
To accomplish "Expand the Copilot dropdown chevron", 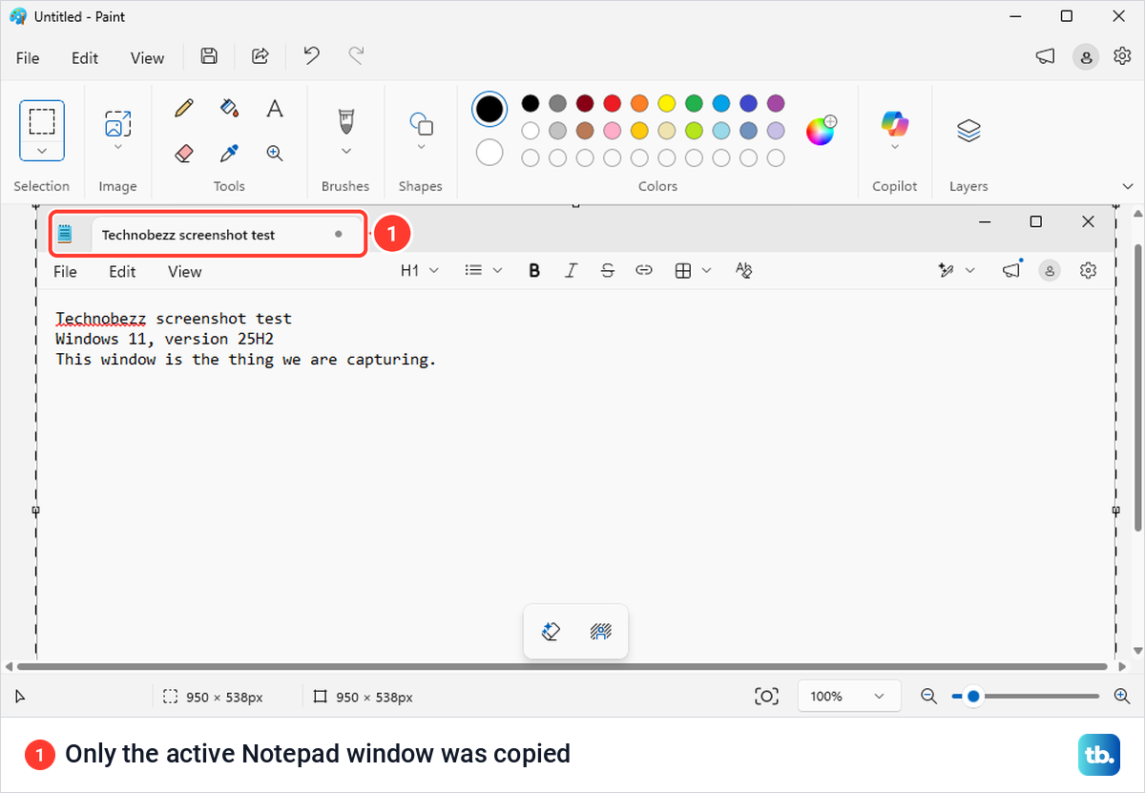I will coord(895,148).
